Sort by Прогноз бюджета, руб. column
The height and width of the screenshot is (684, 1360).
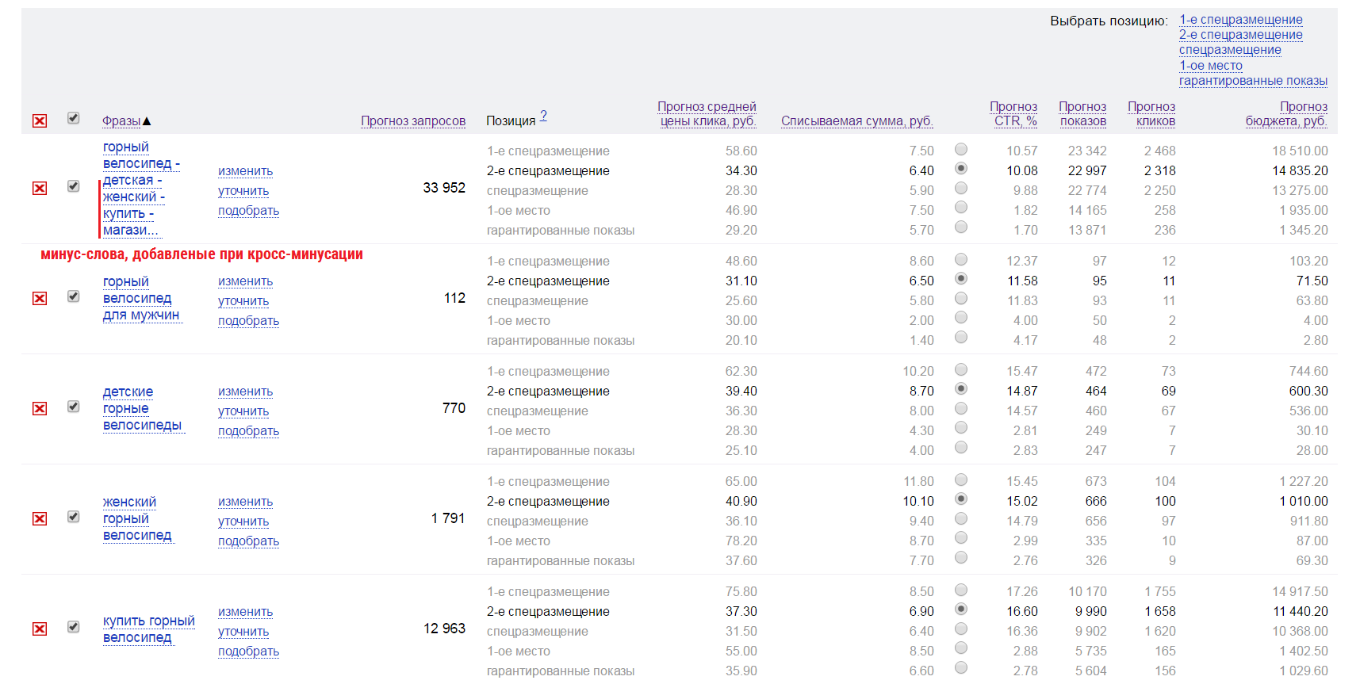1285,113
